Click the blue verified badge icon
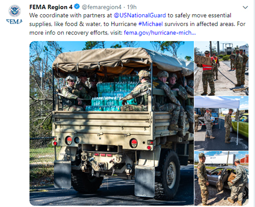255x207 pixels. click(x=77, y=7)
